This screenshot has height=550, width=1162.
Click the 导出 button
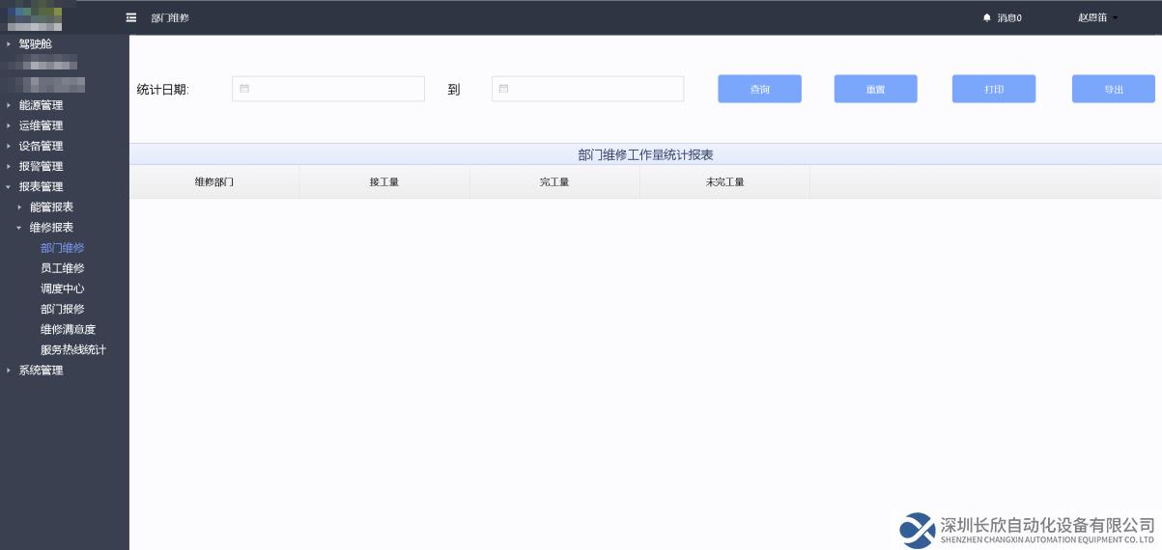tap(1113, 89)
